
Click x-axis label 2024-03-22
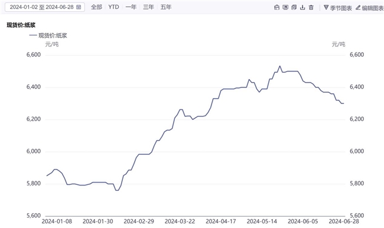(180, 222)
